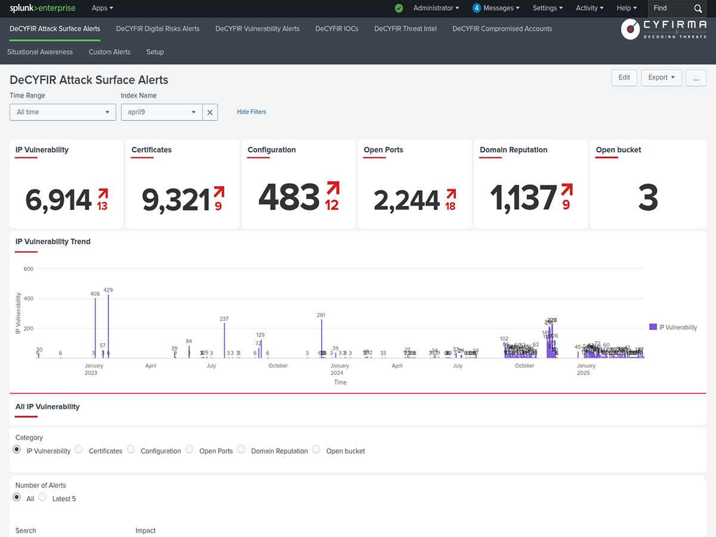Click the chart bar labeled 261
This screenshot has height=537, width=716.
click(322, 338)
